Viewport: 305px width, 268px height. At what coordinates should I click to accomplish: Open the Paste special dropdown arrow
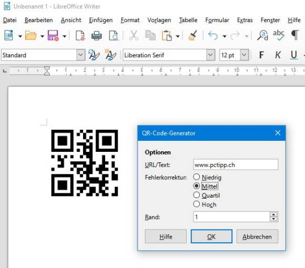[x=178, y=36]
